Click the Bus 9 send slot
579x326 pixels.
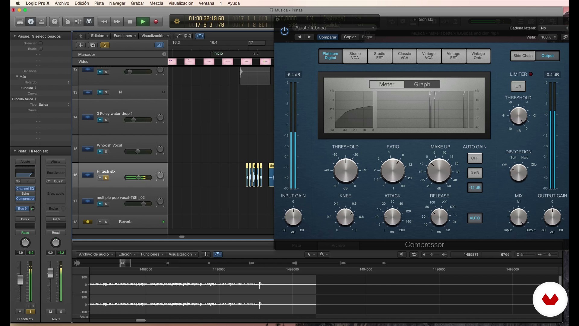[22, 209]
